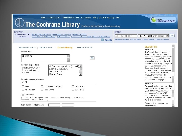The image size is (182, 136).
Task: Click the Cochrane Library circular logo
Action: point(20,23)
